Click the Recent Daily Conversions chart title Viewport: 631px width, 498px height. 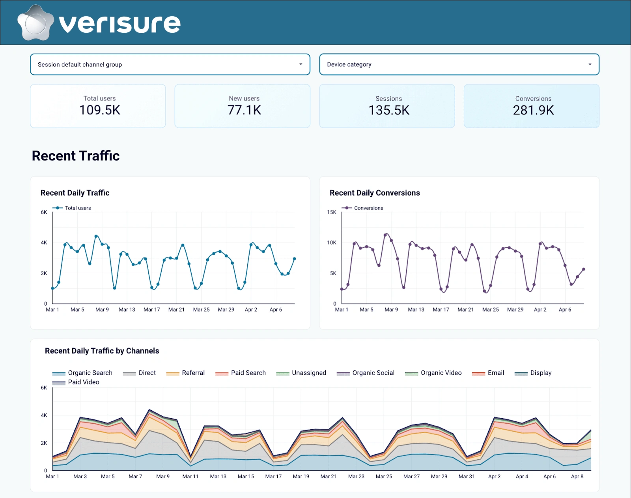coord(375,193)
